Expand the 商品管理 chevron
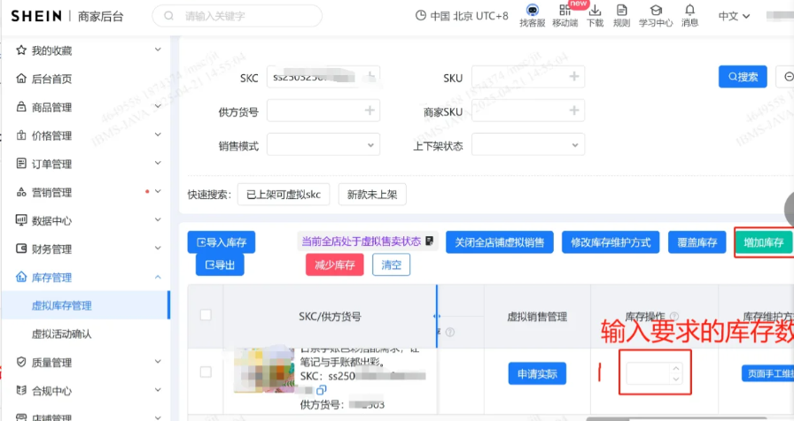Viewport: 794px width, 421px height. [158, 106]
